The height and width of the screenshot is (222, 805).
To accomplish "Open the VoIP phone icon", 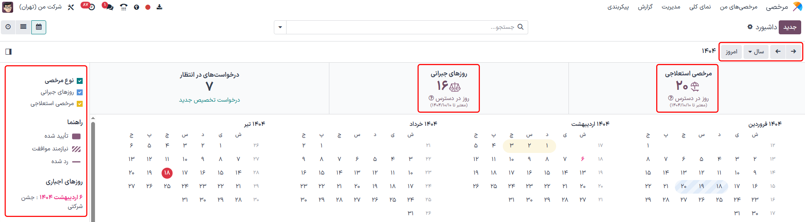I will pyautogui.click(x=123, y=7).
